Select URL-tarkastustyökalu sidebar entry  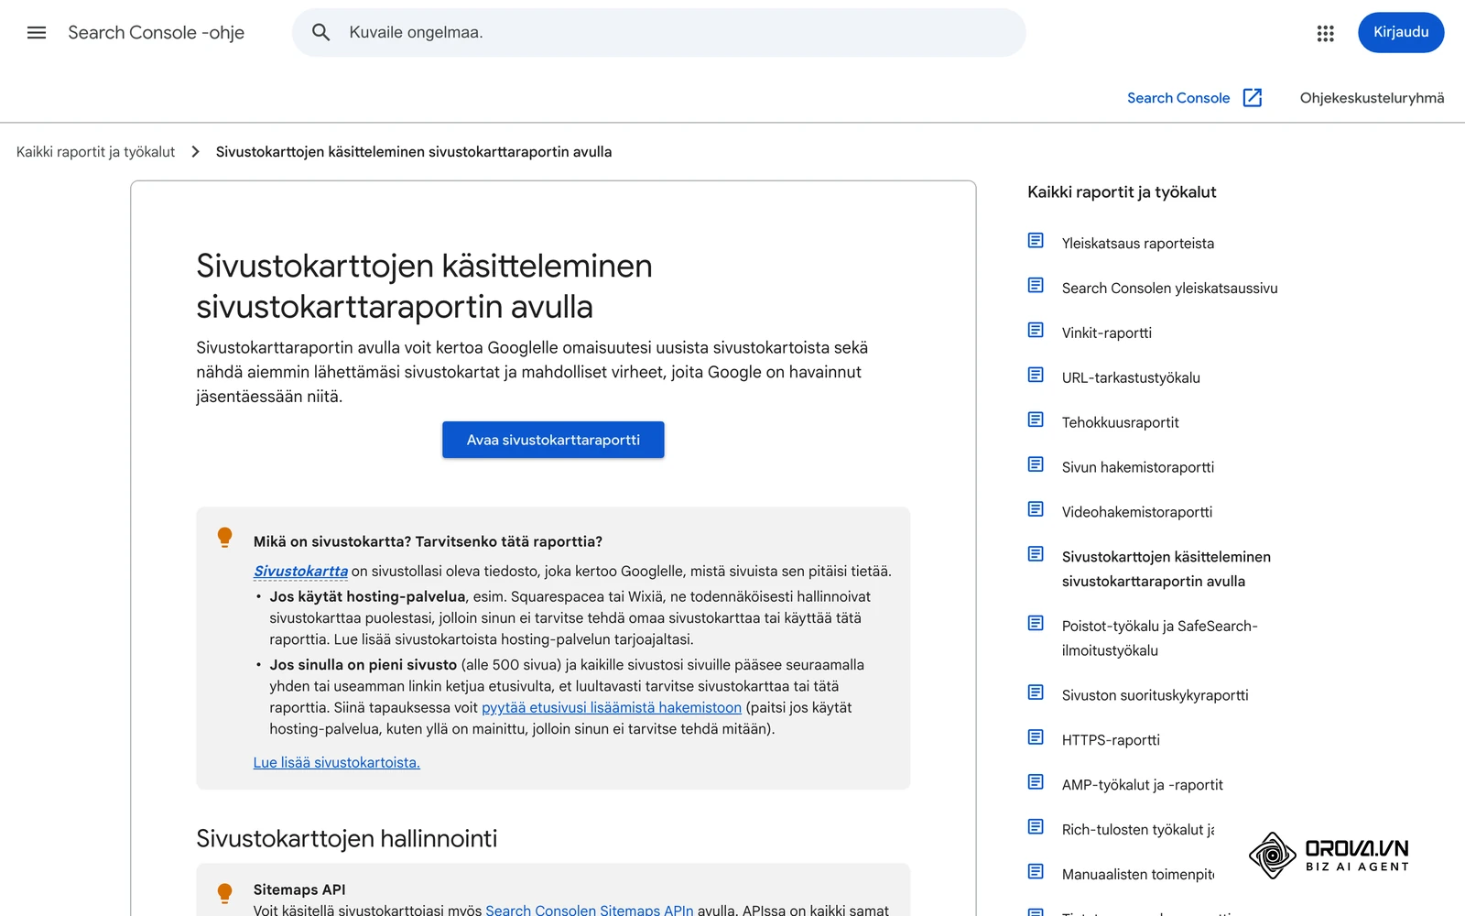click(x=1131, y=378)
